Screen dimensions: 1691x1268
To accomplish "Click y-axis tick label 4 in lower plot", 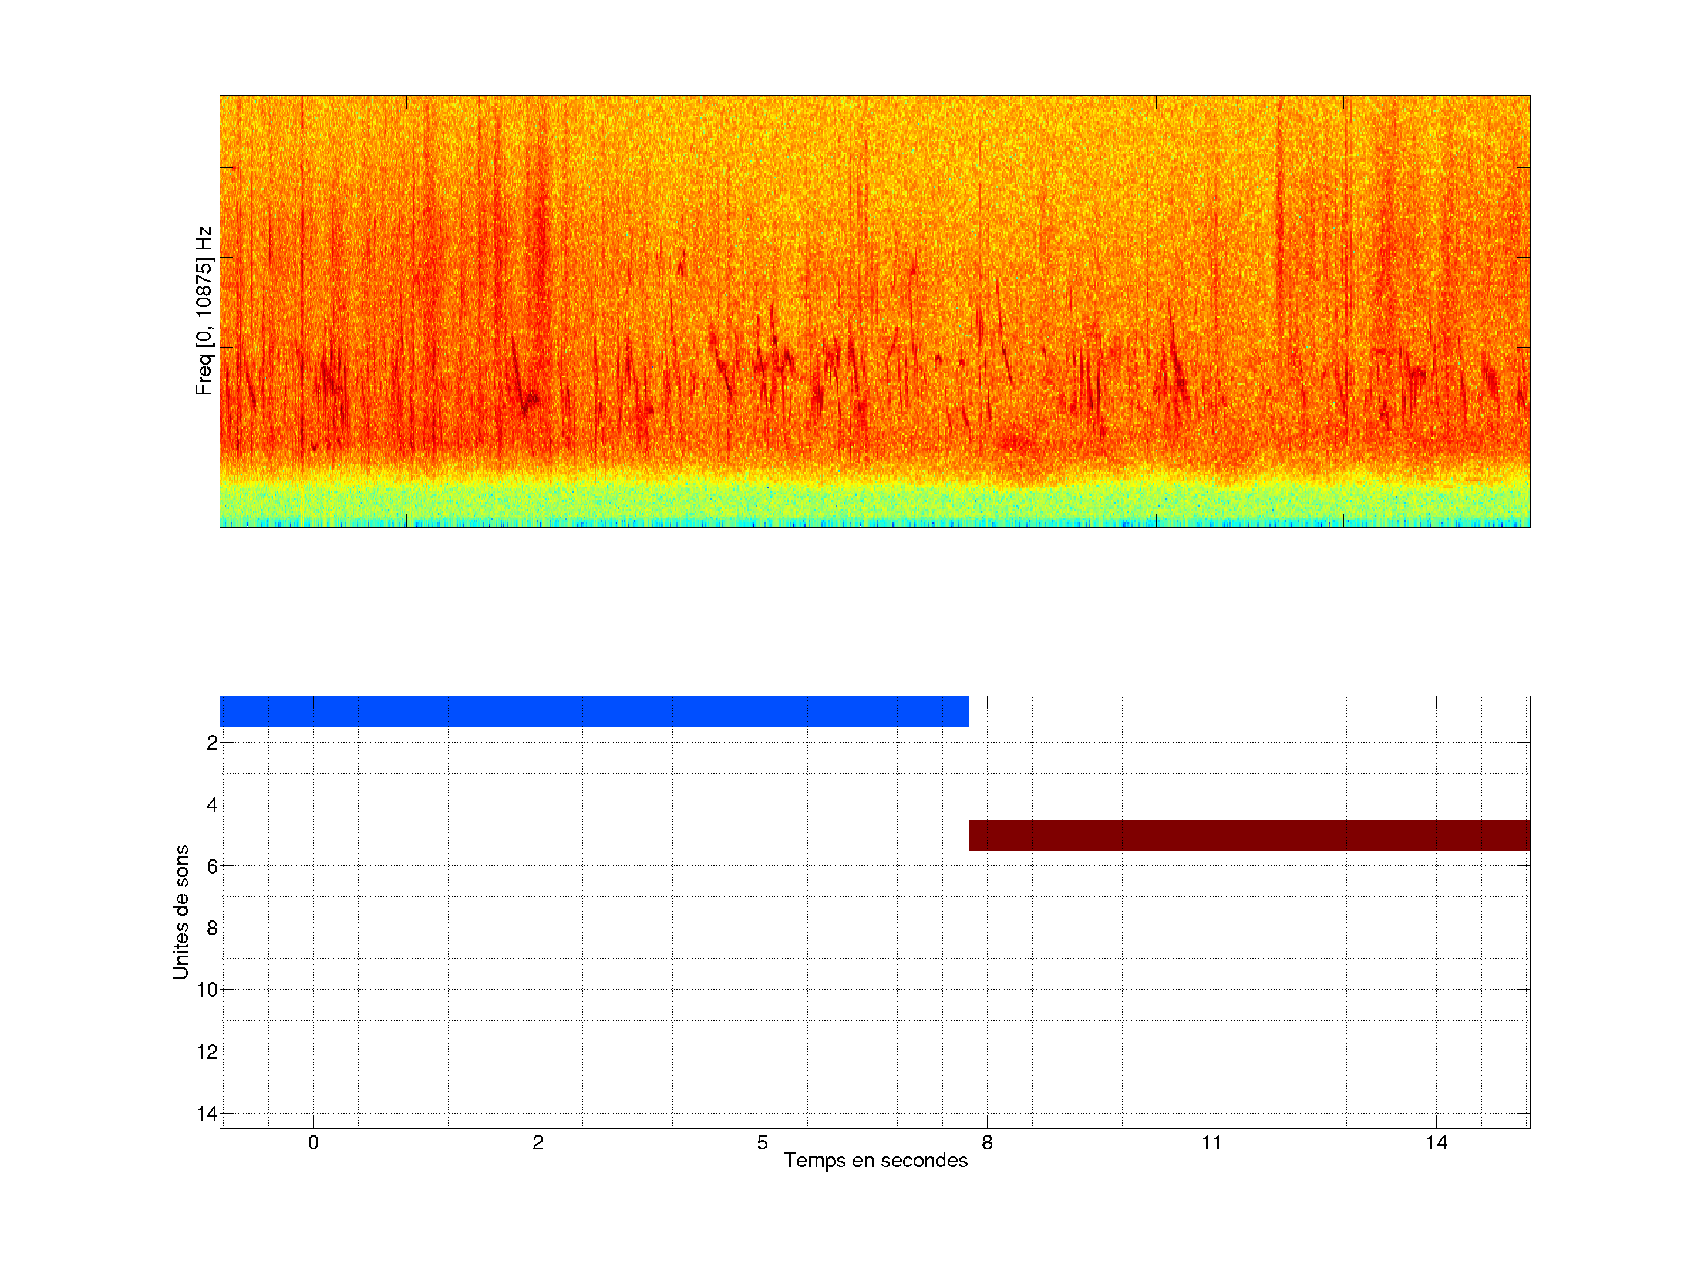I will (212, 805).
